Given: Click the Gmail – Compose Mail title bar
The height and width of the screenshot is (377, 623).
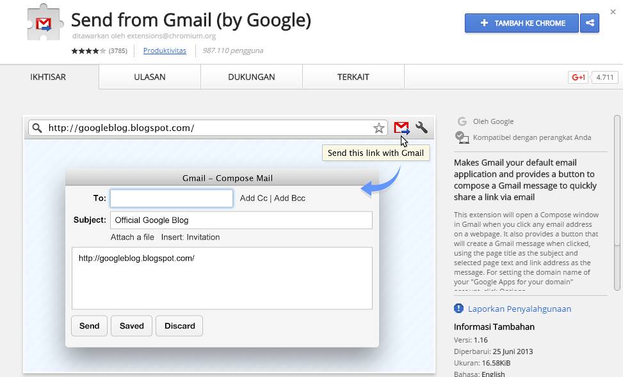Looking at the screenshot, I should [222, 178].
